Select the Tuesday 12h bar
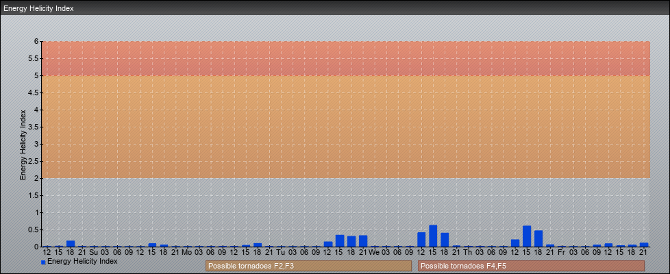670x274 pixels. 327,244
